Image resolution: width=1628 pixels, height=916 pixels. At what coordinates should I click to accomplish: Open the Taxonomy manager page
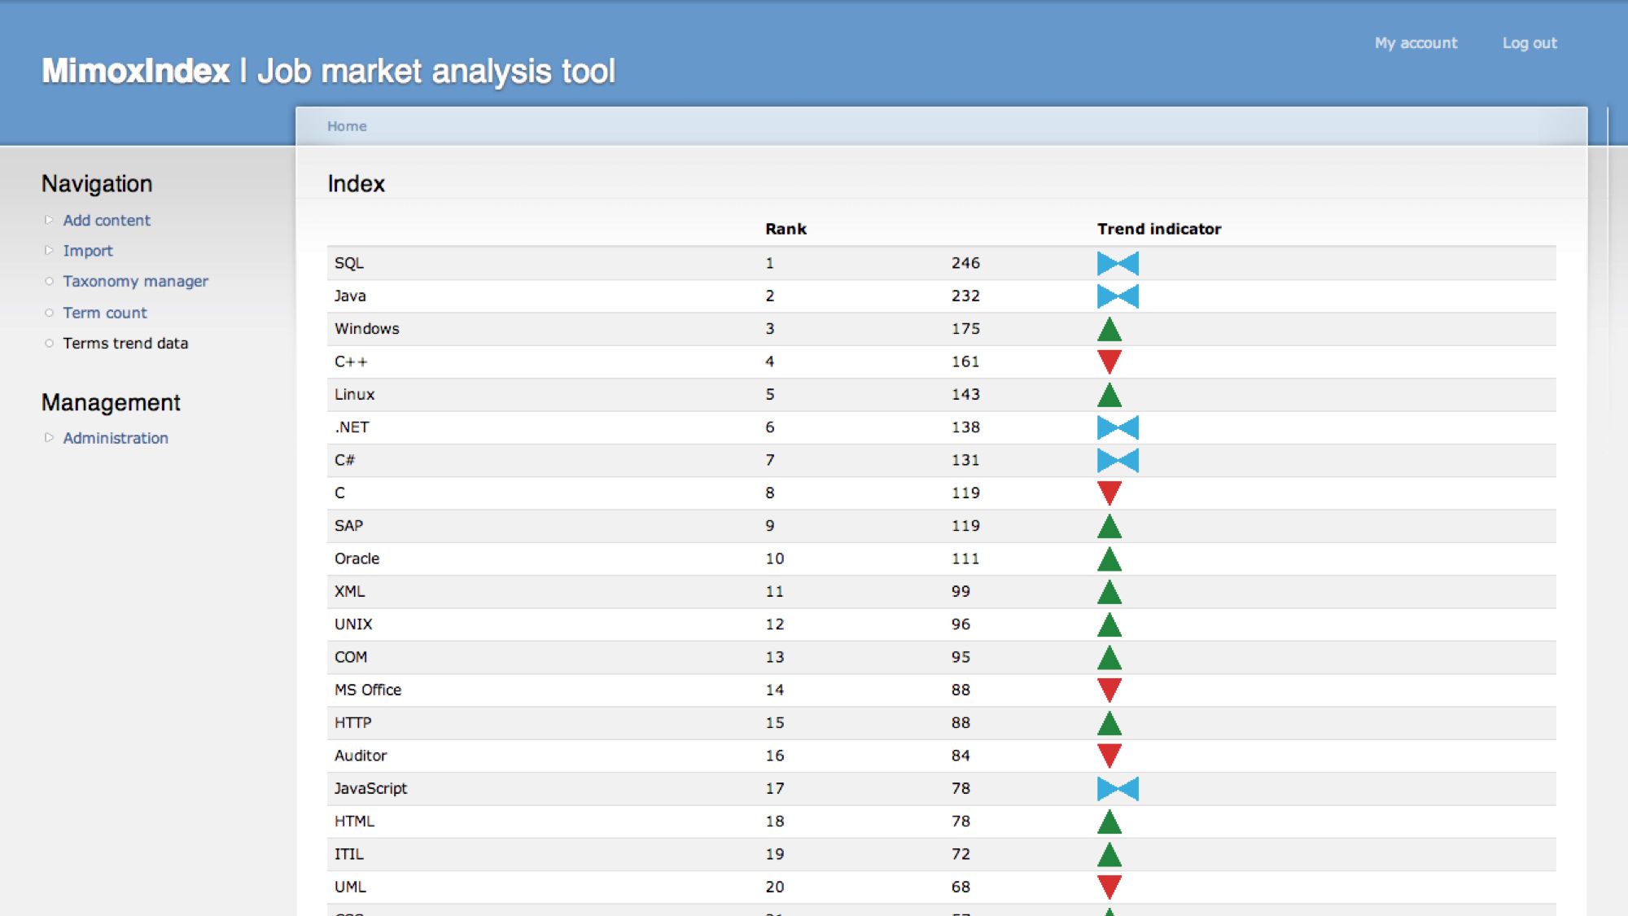[135, 281]
